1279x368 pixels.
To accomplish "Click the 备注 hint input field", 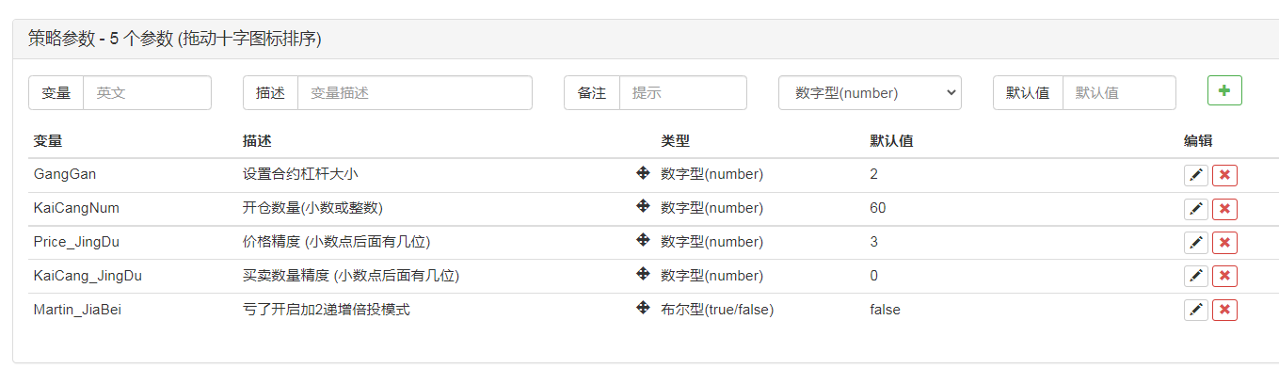I will point(682,93).
